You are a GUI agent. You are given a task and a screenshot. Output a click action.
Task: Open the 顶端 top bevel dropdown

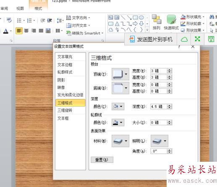click(120, 74)
